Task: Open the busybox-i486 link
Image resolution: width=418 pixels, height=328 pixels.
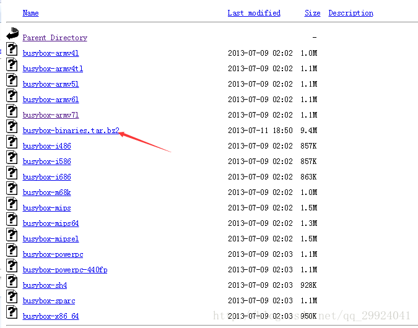Action: click(x=47, y=146)
